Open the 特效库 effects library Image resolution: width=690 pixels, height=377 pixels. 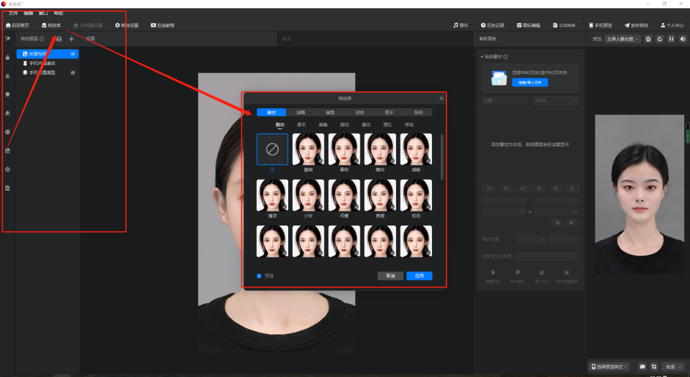click(51, 26)
